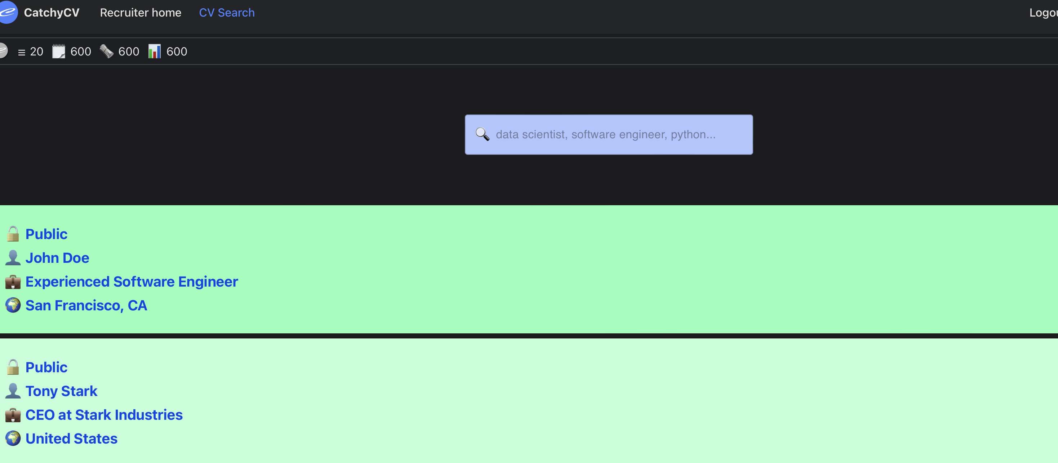Open the Tony Stark profile link

61,391
